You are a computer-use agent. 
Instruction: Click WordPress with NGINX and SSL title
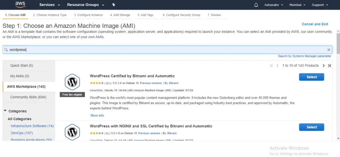151,126
